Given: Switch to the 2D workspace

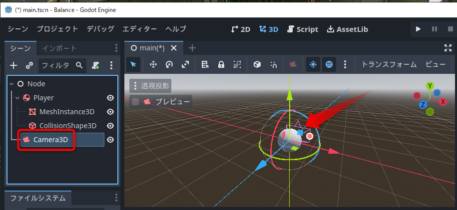Looking at the screenshot, I should [241, 29].
